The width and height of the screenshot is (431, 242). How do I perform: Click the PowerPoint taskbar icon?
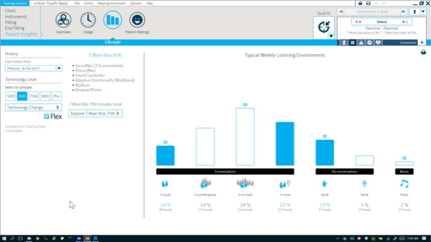pyautogui.click(x=87, y=238)
